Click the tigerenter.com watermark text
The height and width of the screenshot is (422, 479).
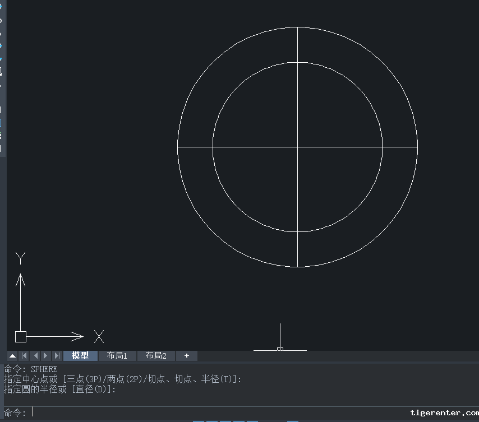point(444,413)
